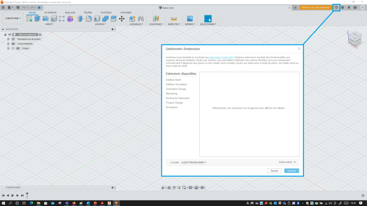Click the Move/Copy arrows icon
The height and width of the screenshot is (206, 367).
121,19
